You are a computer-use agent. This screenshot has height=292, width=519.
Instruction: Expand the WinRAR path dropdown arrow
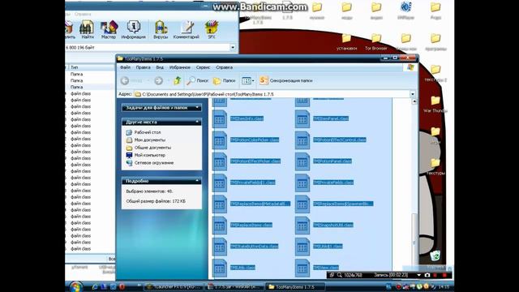coord(233,47)
